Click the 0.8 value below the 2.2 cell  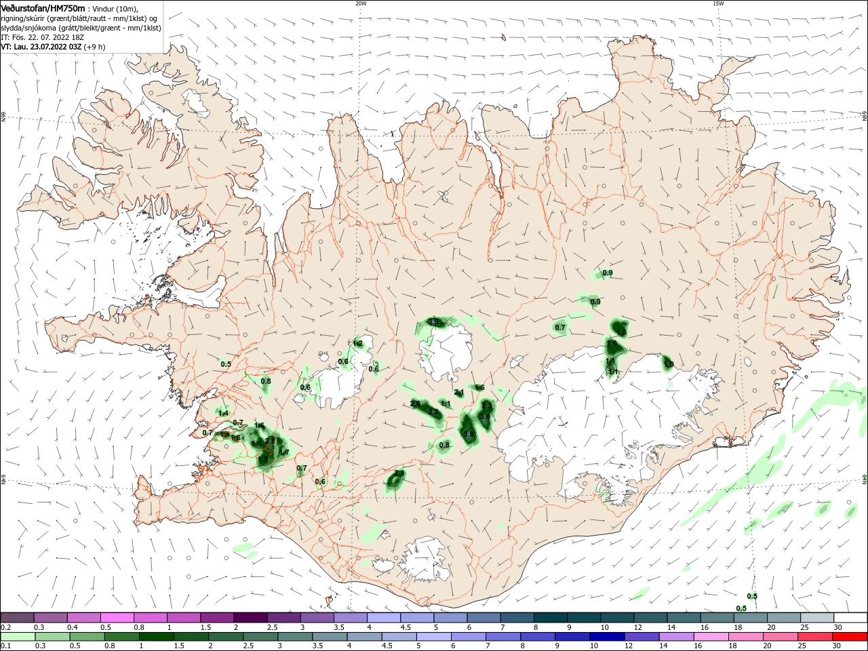[x=444, y=446]
